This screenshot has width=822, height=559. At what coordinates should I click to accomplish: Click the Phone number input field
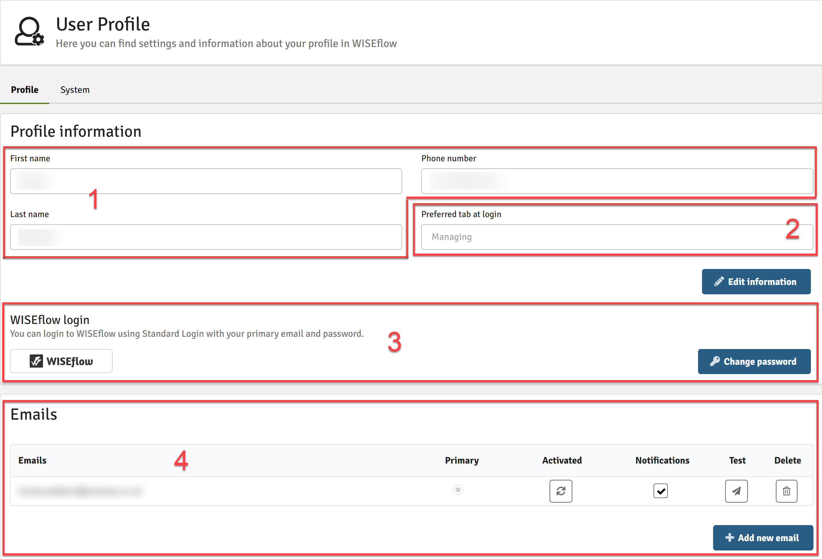(x=617, y=181)
